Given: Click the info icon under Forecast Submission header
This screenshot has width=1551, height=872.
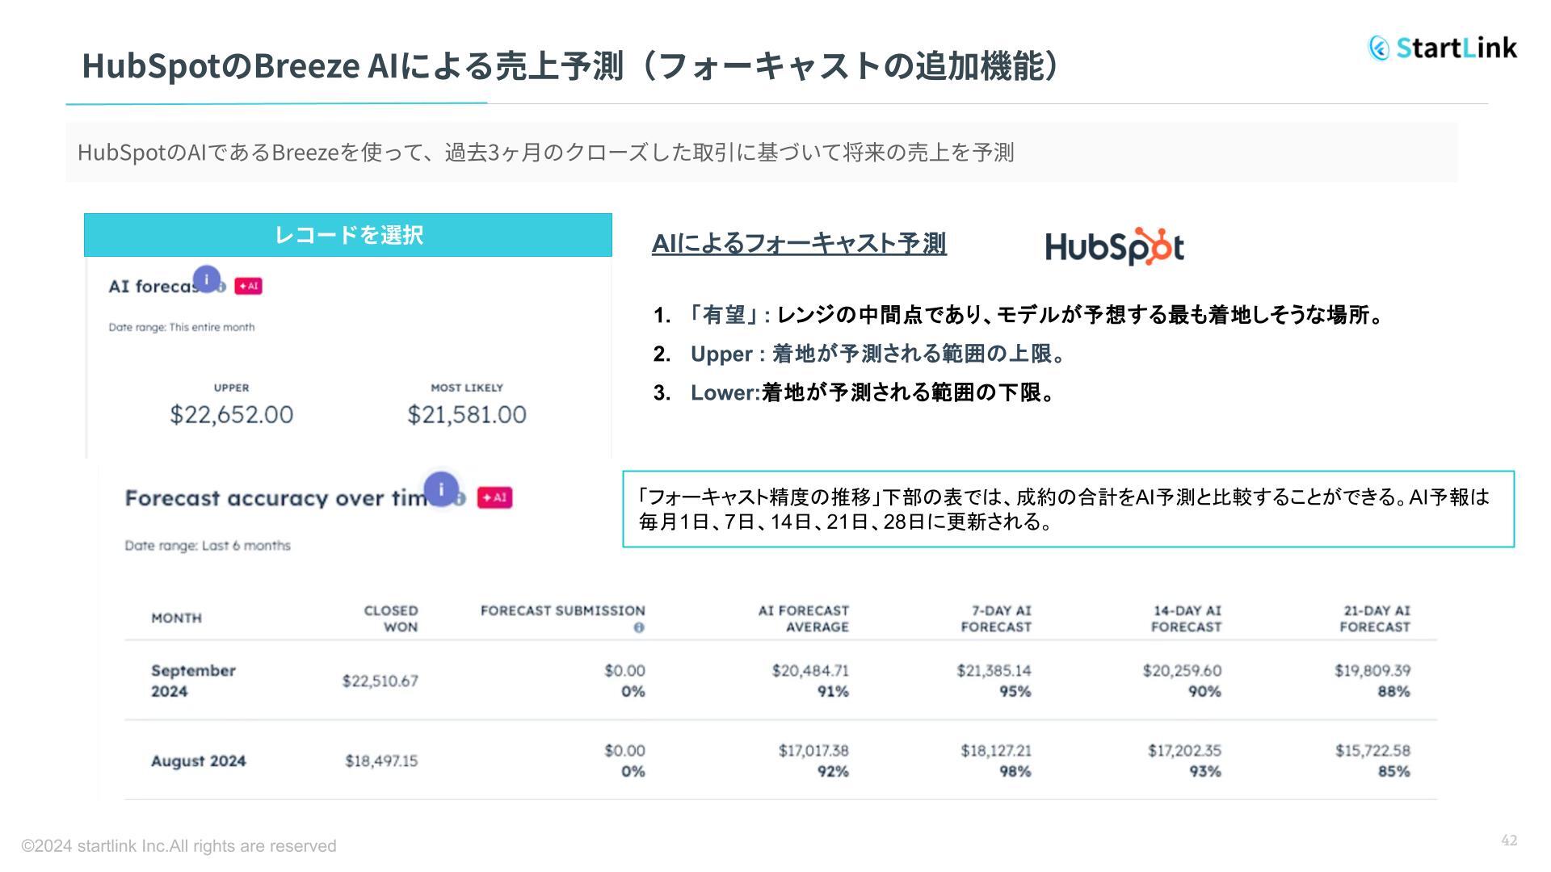Looking at the screenshot, I should pos(639,627).
